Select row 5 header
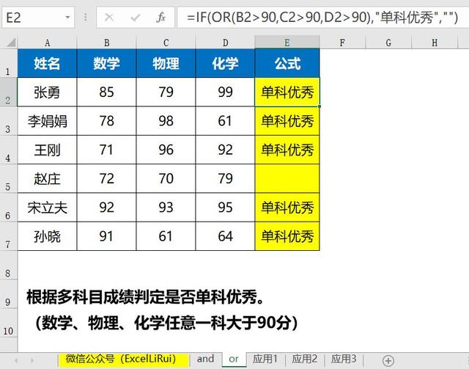The width and height of the screenshot is (469, 369). point(8,178)
